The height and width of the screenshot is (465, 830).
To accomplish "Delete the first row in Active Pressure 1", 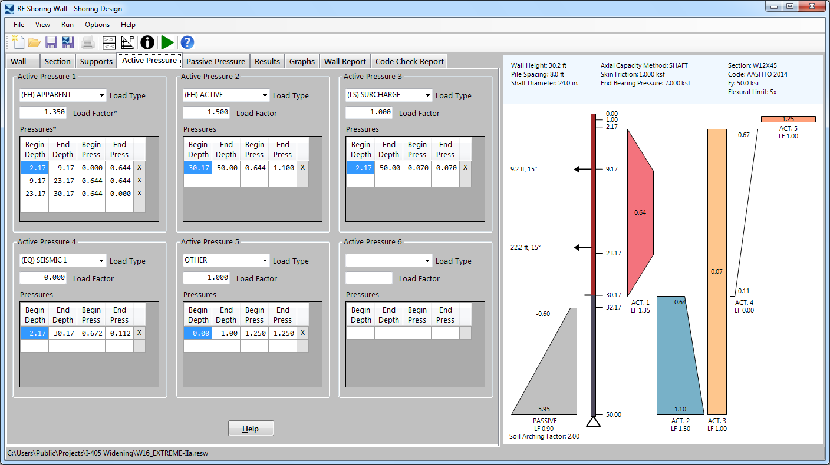I will [139, 167].
